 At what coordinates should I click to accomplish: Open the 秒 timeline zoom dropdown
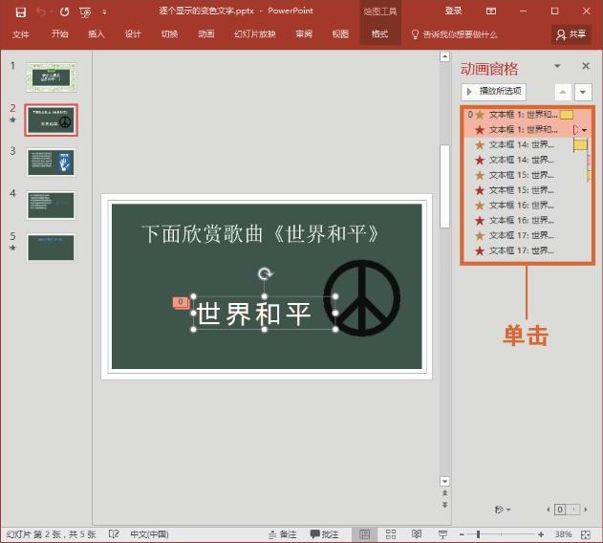pyautogui.click(x=503, y=510)
